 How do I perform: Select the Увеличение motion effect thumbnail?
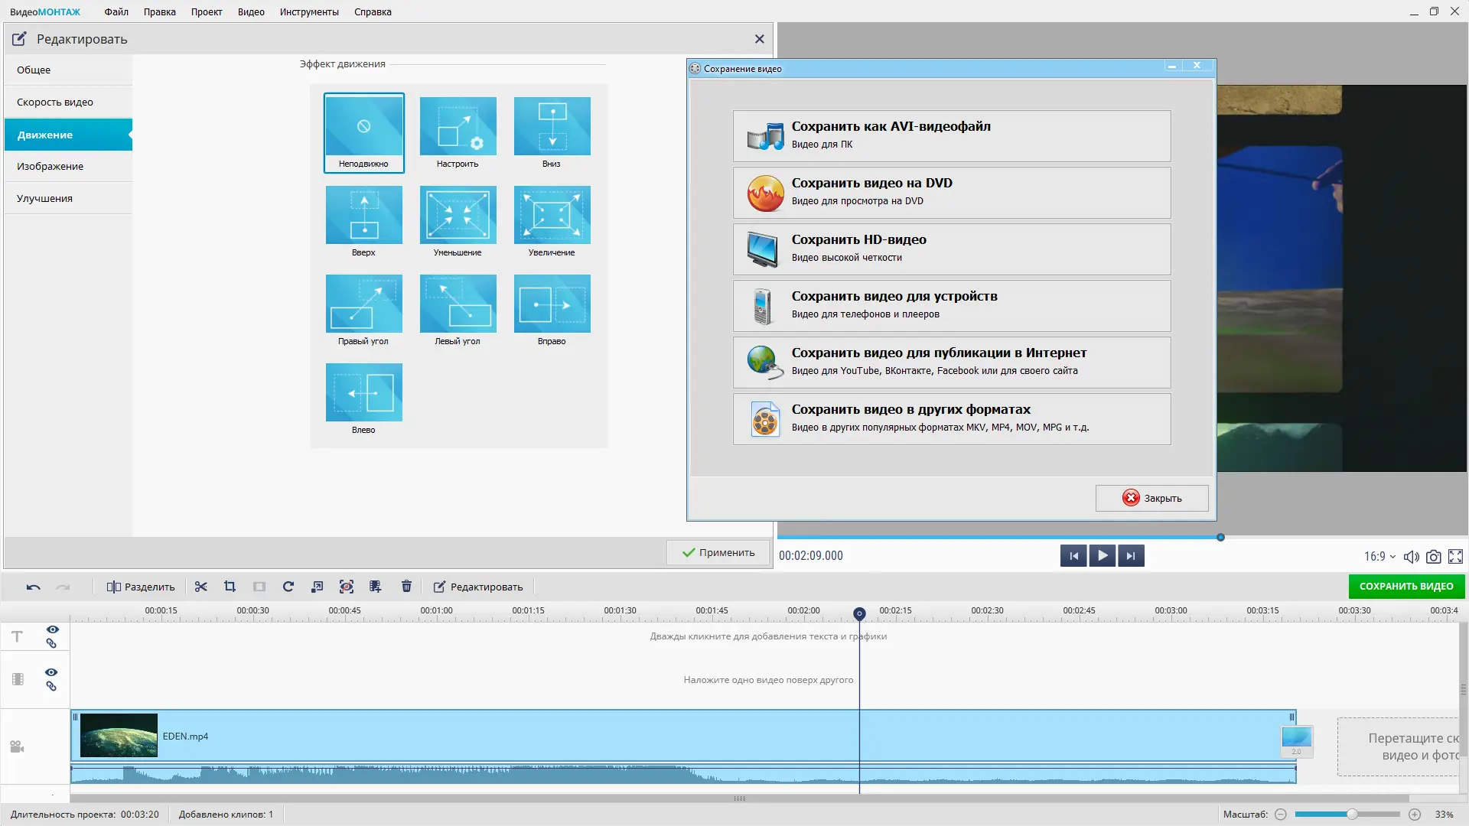tap(552, 215)
